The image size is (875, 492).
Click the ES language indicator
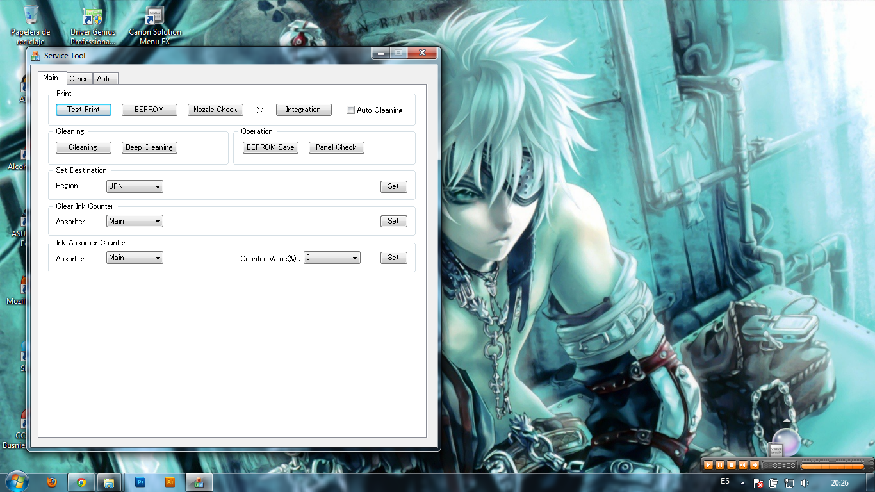pyautogui.click(x=725, y=481)
